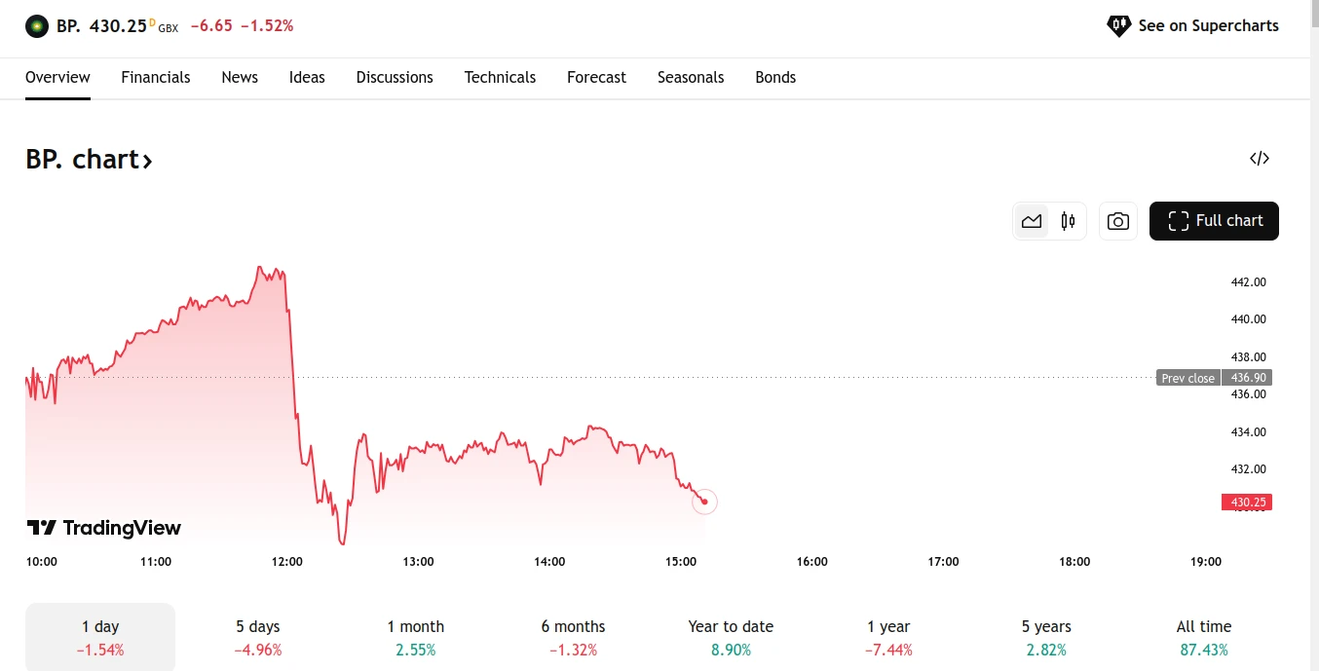The image size is (1319, 671).
Task: Choose the Year to date range
Action: click(x=731, y=637)
